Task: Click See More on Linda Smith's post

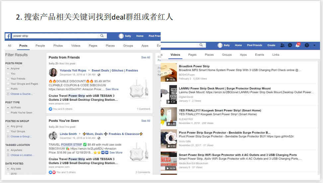Action: click(116, 152)
